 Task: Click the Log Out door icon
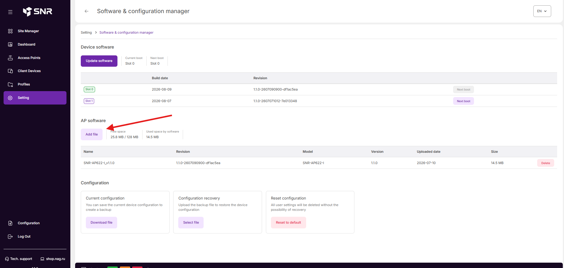[10, 236]
